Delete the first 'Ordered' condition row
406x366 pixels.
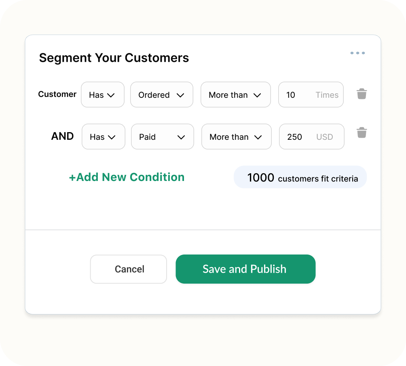click(362, 94)
